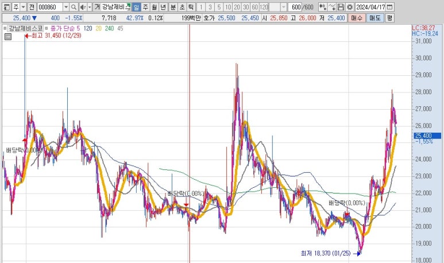This screenshot has height=263, width=444.
Task: Click the 최저 18,370 (01/25) low marker
Action: [x=330, y=253]
